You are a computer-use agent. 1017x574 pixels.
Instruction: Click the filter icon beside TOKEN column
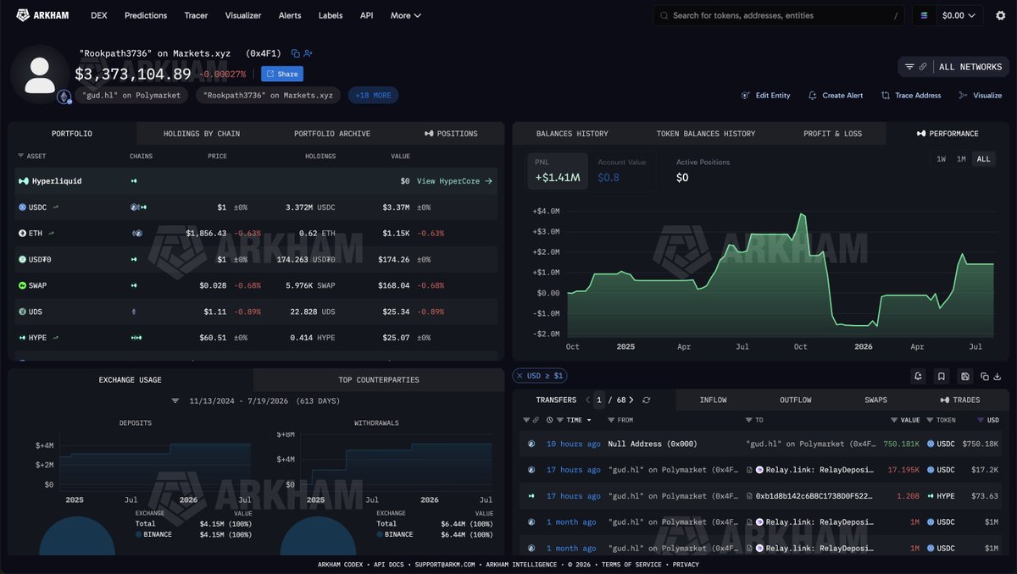point(929,420)
